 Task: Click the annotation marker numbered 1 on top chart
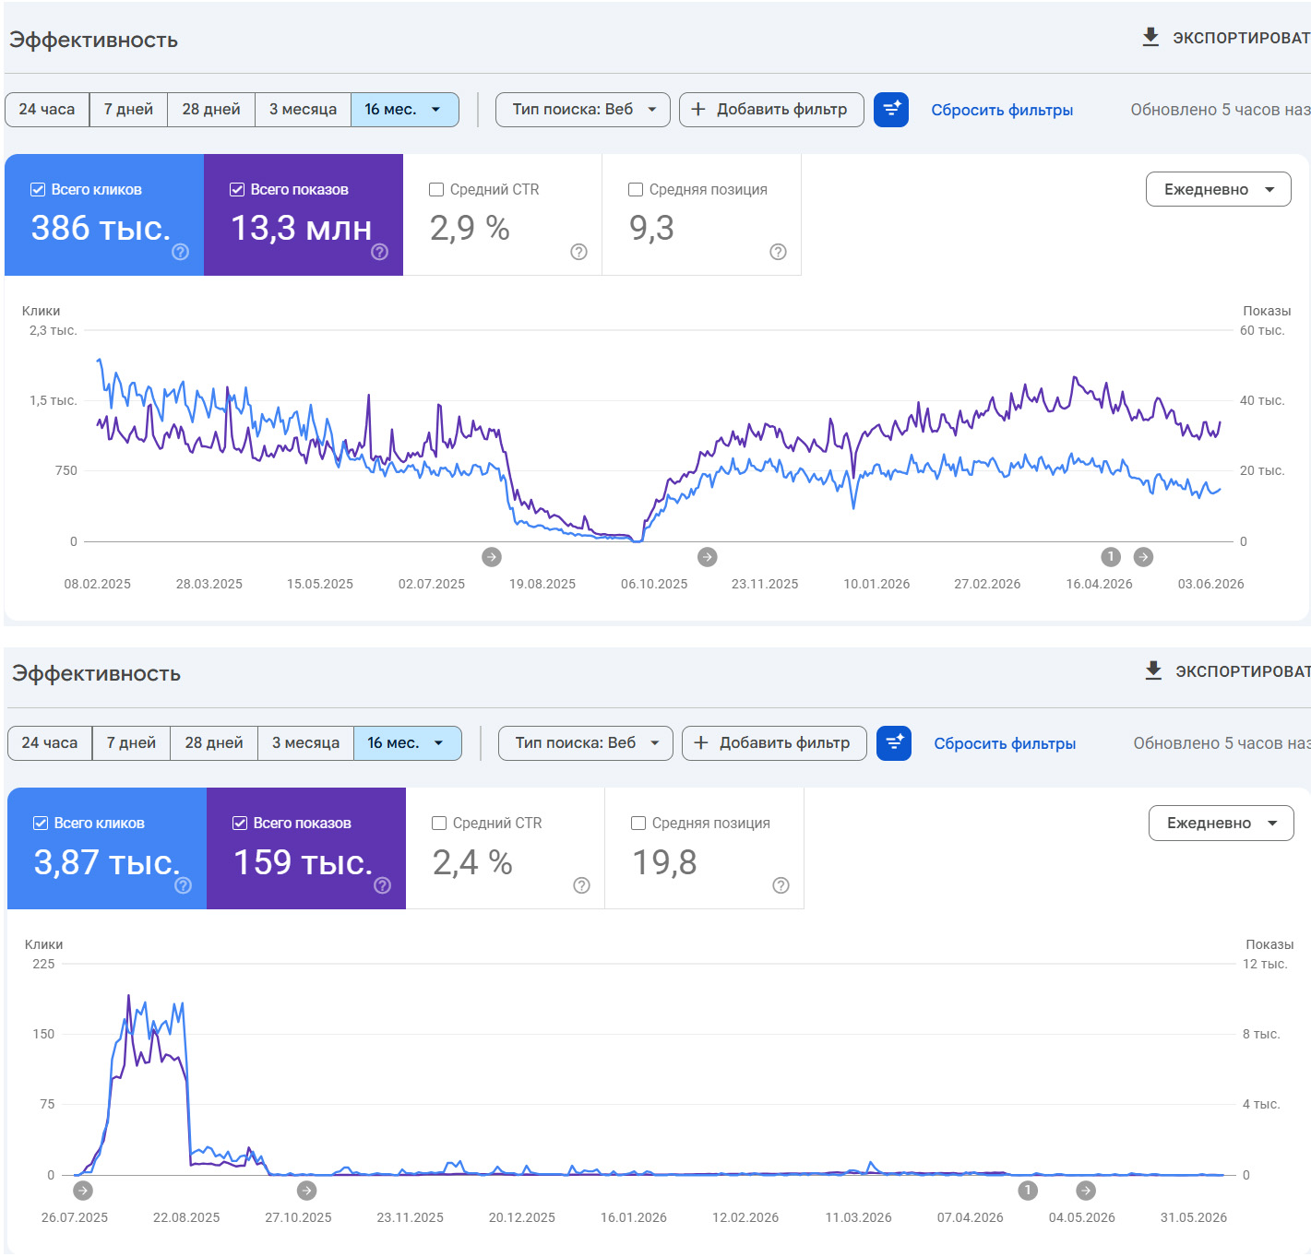[1111, 556]
